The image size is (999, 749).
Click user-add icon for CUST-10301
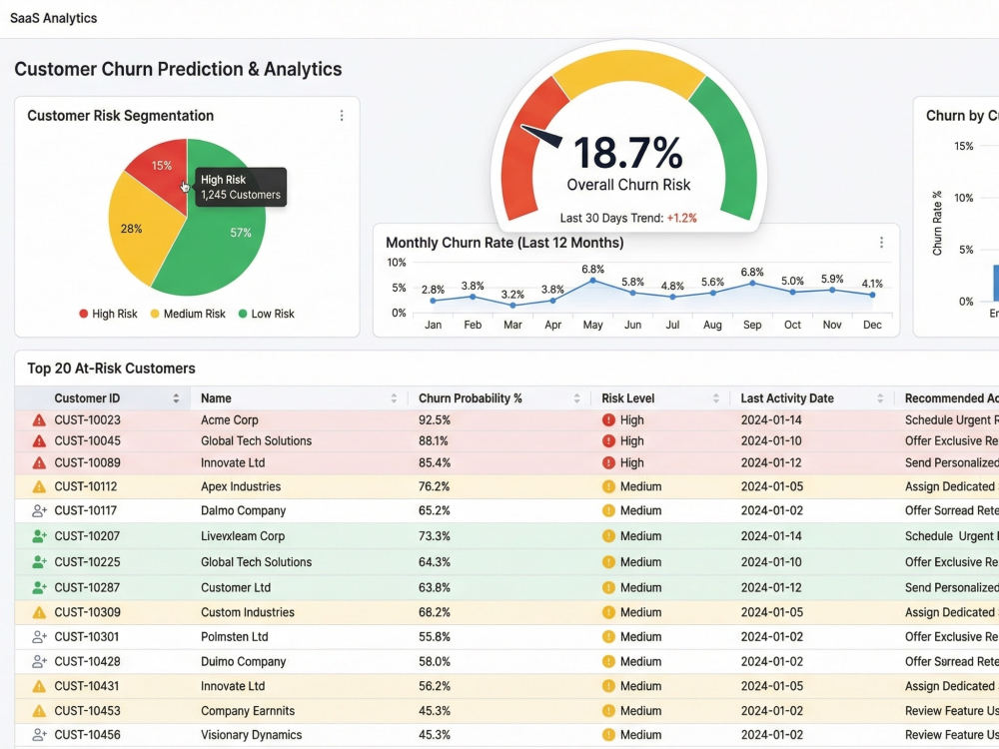[x=39, y=637]
